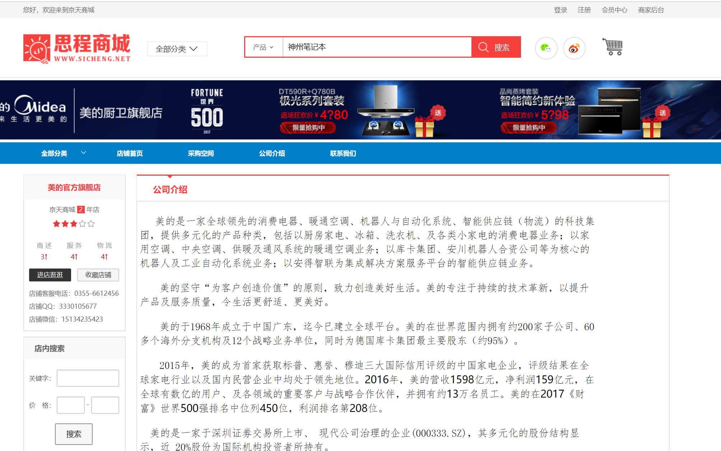
Task: Click the 思程商城 site logo
Action: point(77,48)
